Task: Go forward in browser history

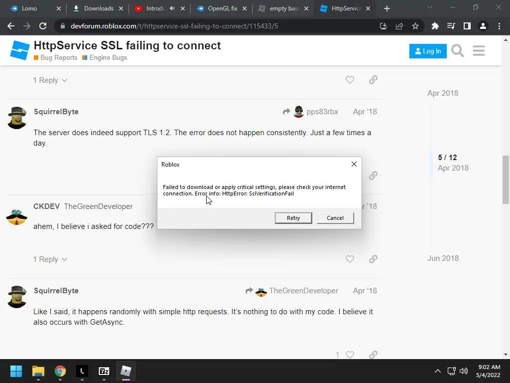Action: pos(27,26)
